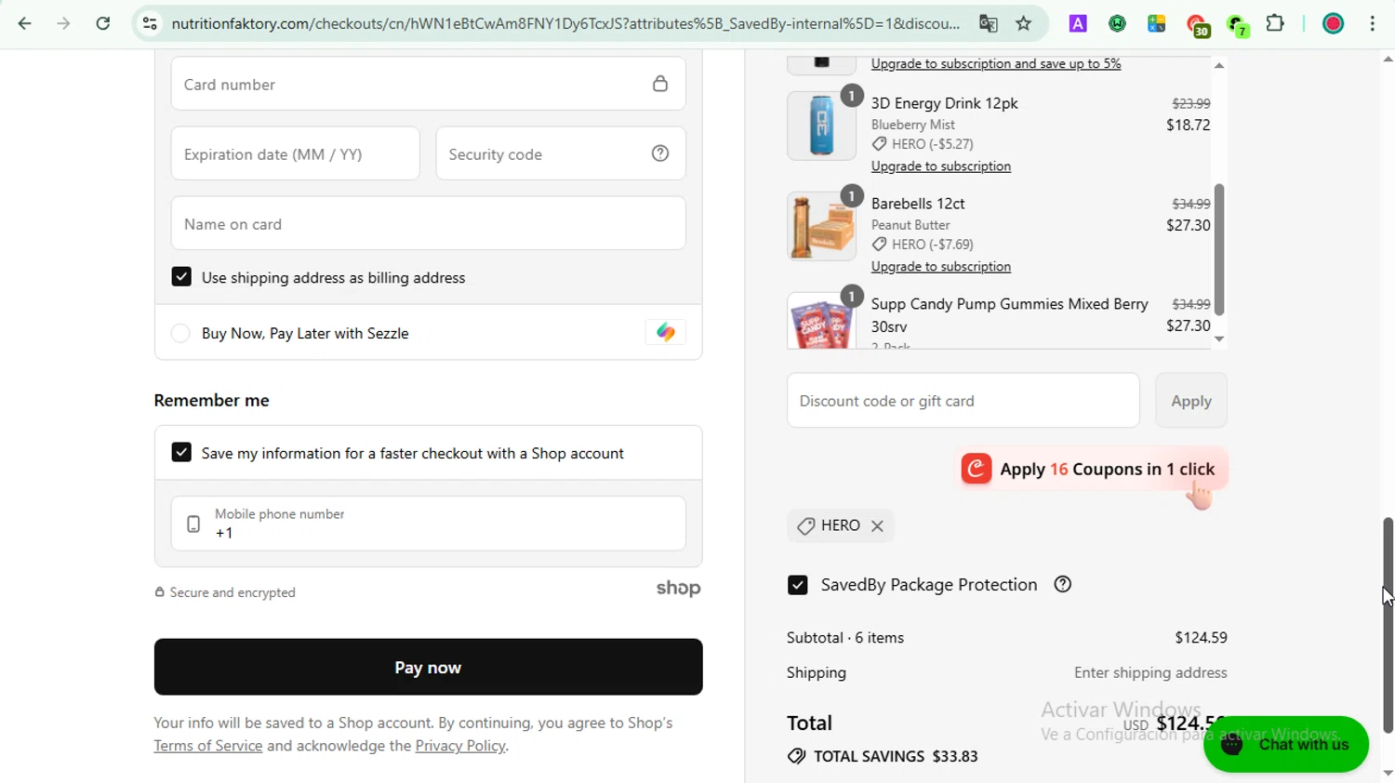The height and width of the screenshot is (783, 1395).
Task: Click the order summary scrollbar thumb
Action: coord(1219,249)
